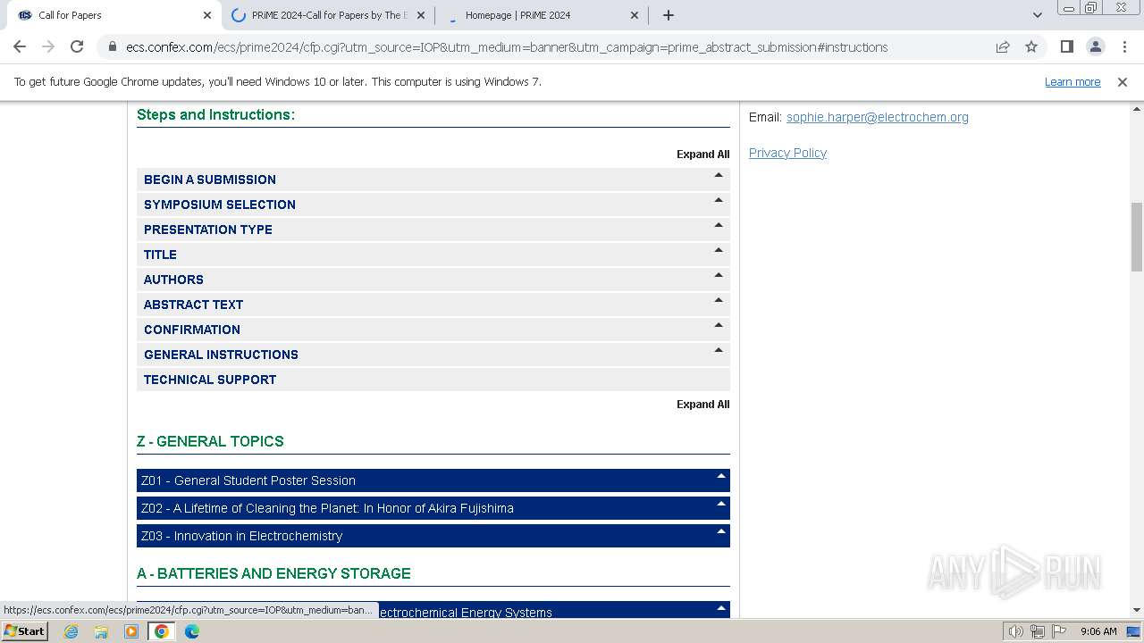Toggle arrow on Z03 row
1144x643 pixels.
point(720,531)
